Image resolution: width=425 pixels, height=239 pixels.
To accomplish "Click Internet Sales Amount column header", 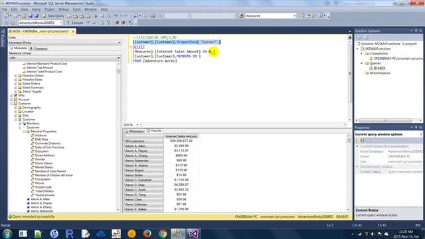I will tap(181, 136).
